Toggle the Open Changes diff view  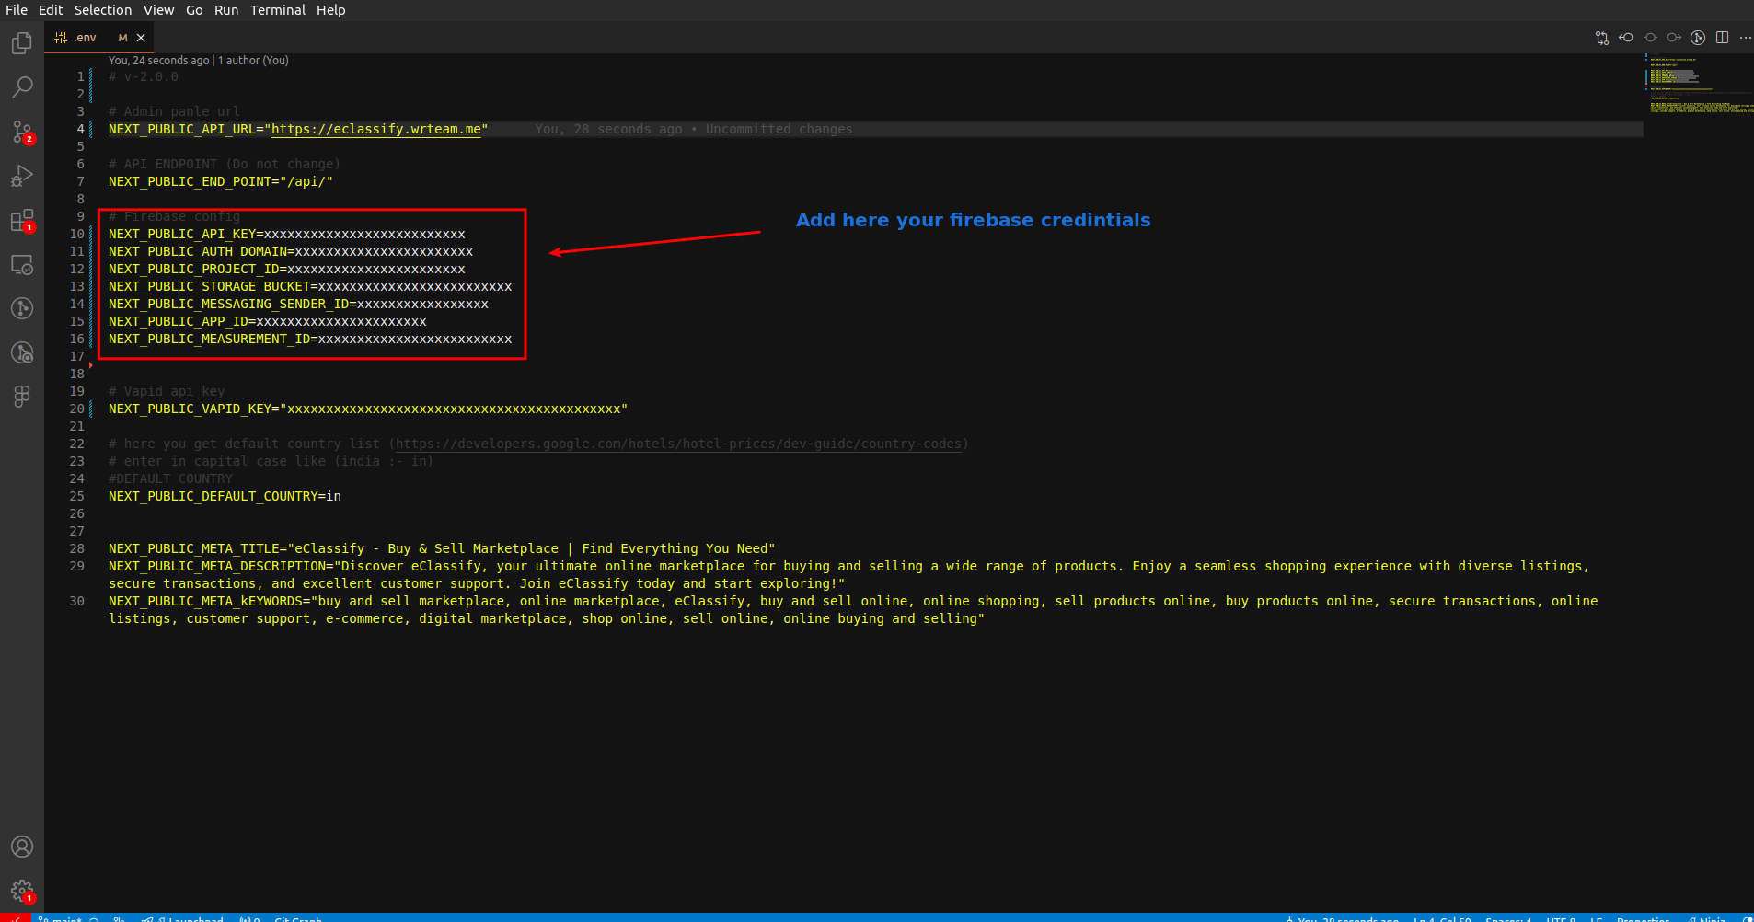(1602, 38)
